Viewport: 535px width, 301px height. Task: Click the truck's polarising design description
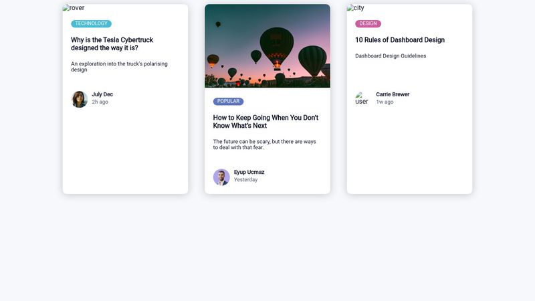(119, 67)
